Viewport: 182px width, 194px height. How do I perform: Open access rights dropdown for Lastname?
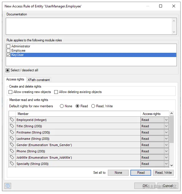tap(166, 139)
